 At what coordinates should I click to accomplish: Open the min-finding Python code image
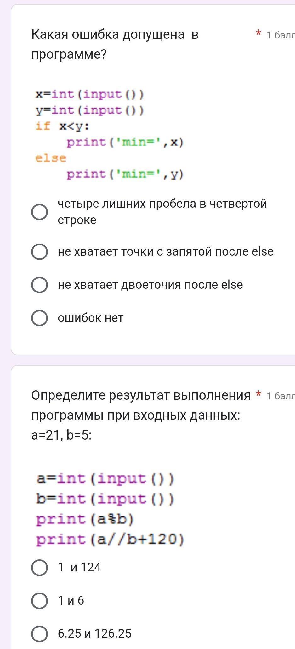109,134
